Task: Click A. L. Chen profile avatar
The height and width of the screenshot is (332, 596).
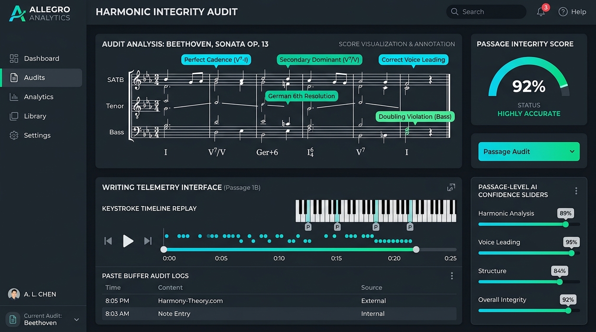Action: point(14,294)
